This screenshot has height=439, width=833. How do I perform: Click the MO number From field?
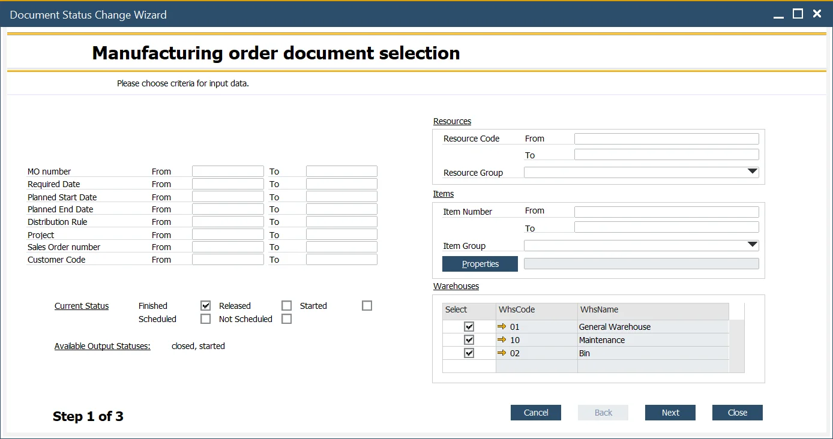click(228, 172)
